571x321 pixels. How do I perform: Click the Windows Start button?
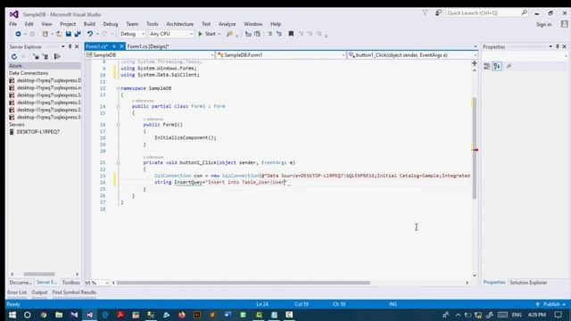pyautogui.click(x=12, y=315)
